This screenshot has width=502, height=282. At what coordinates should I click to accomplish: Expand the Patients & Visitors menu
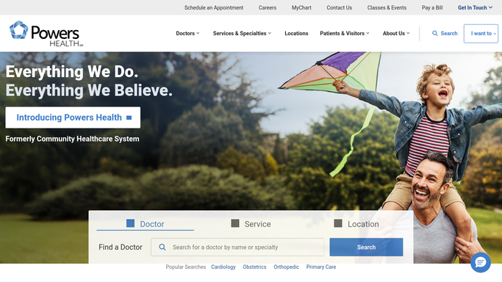345,33
